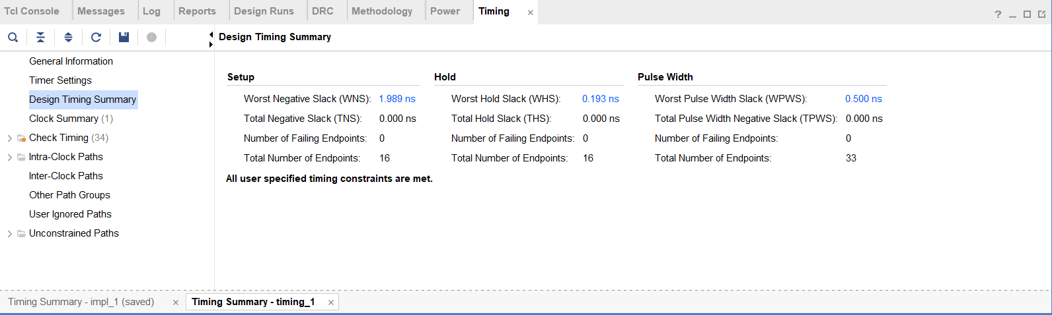1052x315 pixels.
Task: Close the Timing Summary - timing_1 tab
Action: click(x=331, y=302)
